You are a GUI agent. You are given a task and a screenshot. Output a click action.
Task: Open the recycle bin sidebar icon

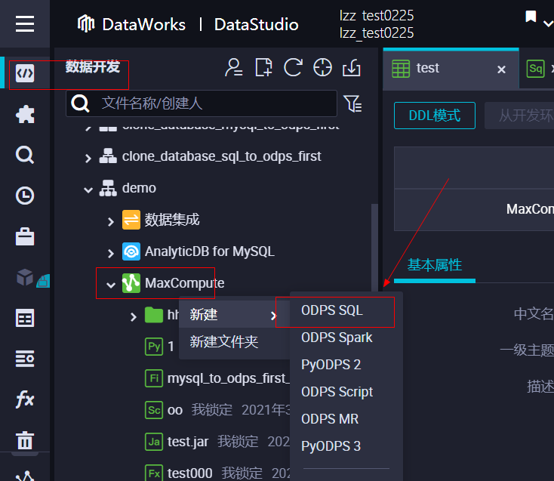point(25,440)
